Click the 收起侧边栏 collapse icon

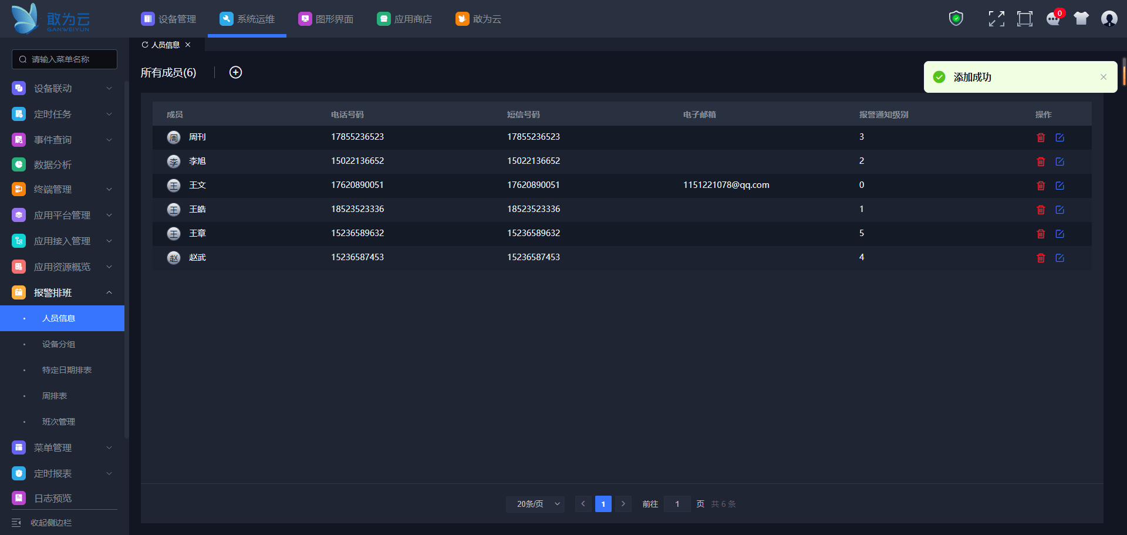point(16,523)
